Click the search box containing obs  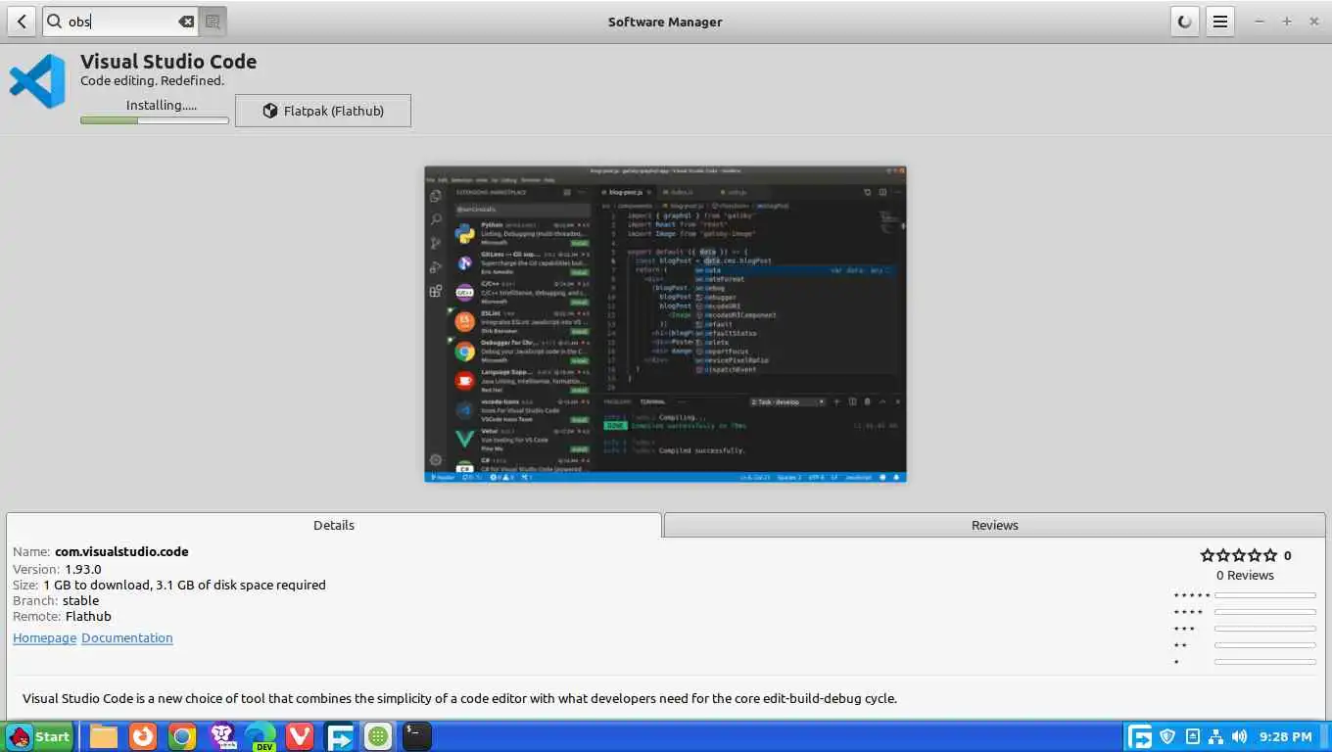119,22
